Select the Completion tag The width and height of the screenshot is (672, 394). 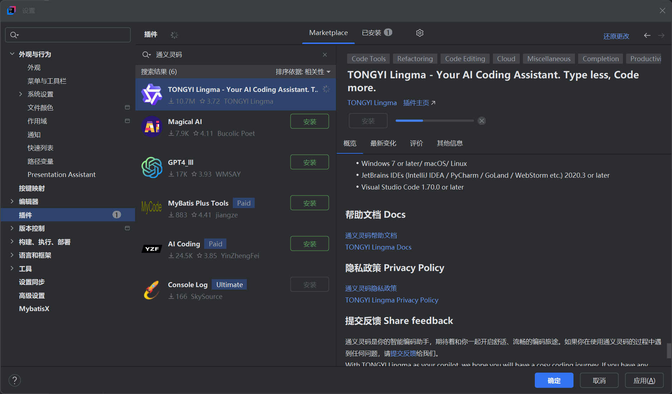[x=600, y=59]
